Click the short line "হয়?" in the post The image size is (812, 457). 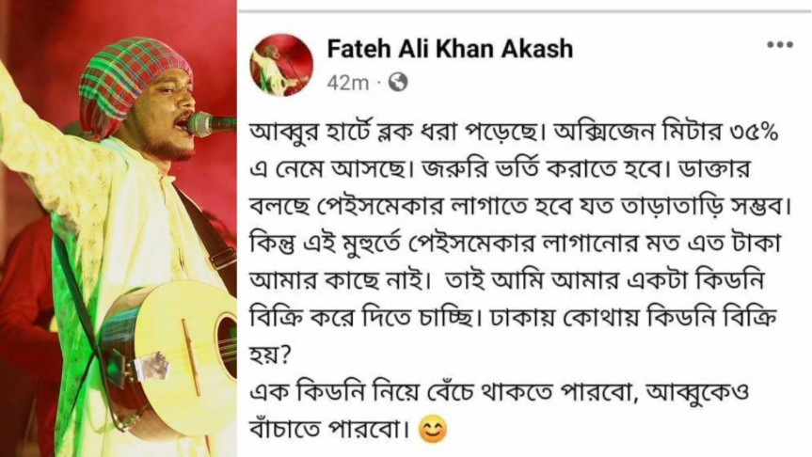tap(270, 355)
